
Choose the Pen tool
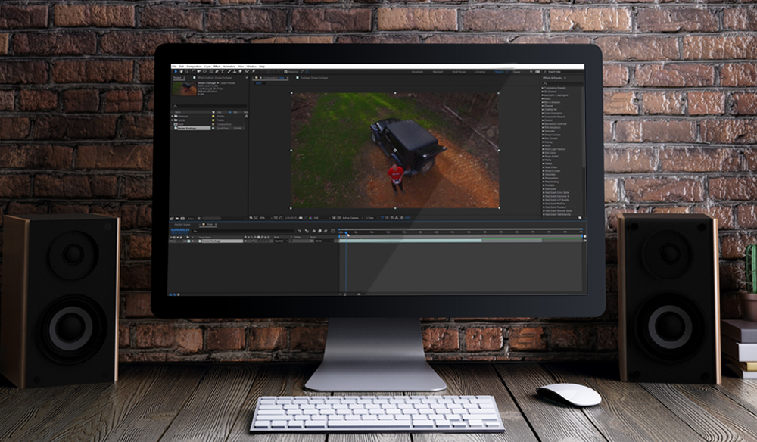click(216, 70)
